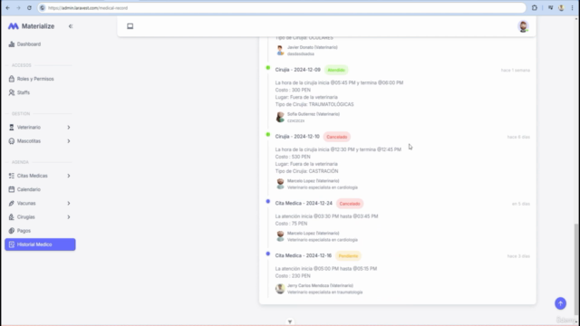Click the Staffs user icon
This screenshot has width=580, height=326.
12,92
